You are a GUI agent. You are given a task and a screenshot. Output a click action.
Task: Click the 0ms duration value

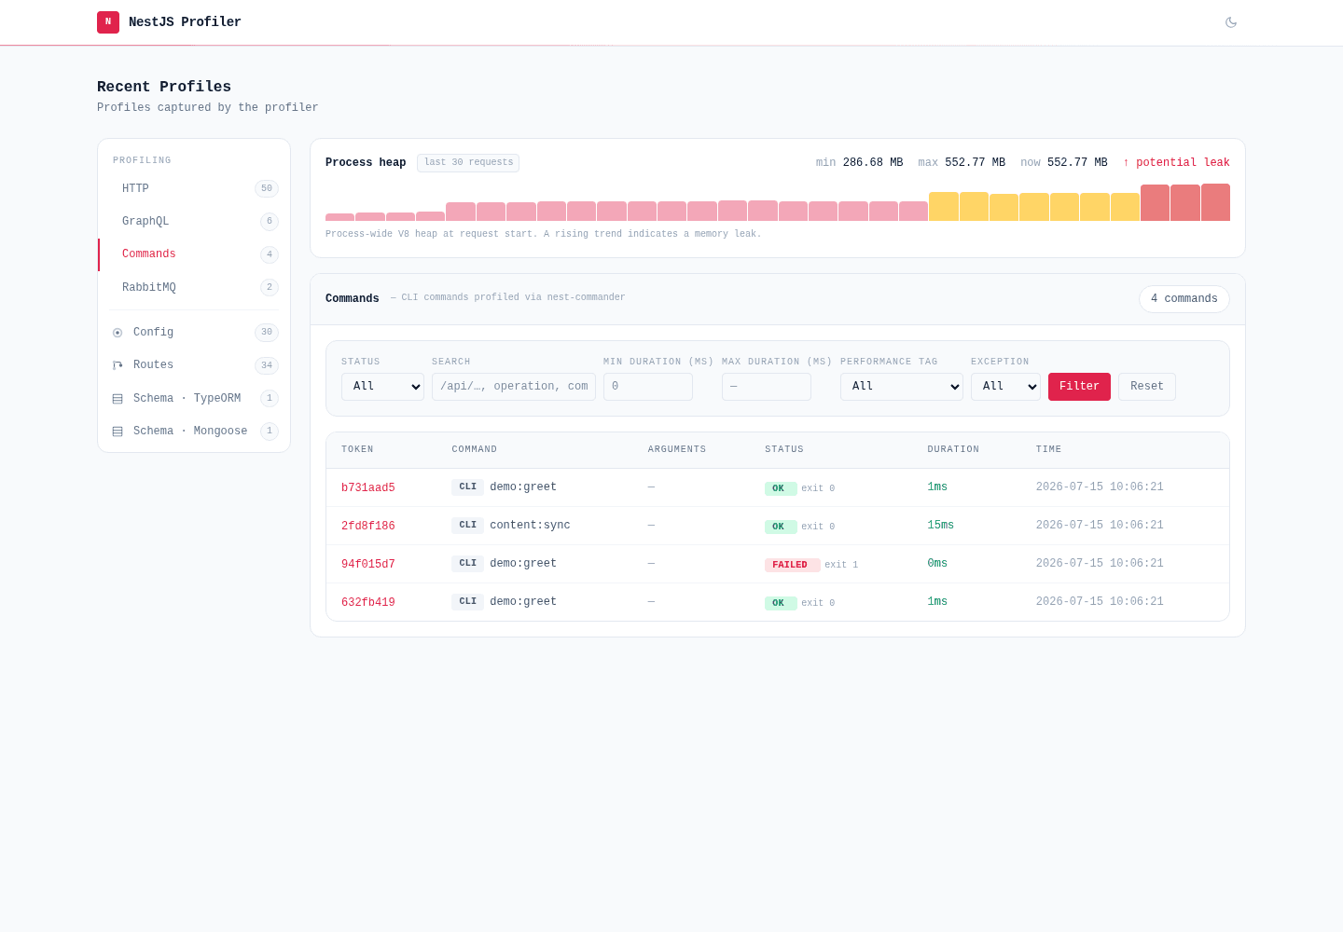click(937, 564)
